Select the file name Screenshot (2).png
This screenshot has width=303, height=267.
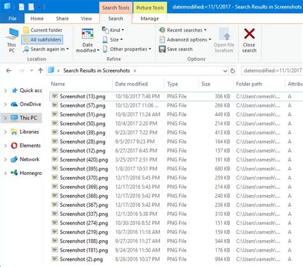pyautogui.click(x=81, y=259)
